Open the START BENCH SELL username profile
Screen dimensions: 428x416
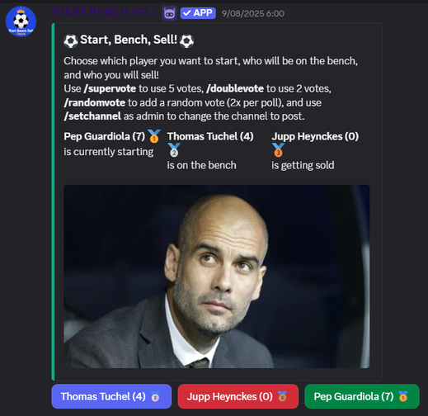pyautogui.click(x=105, y=12)
